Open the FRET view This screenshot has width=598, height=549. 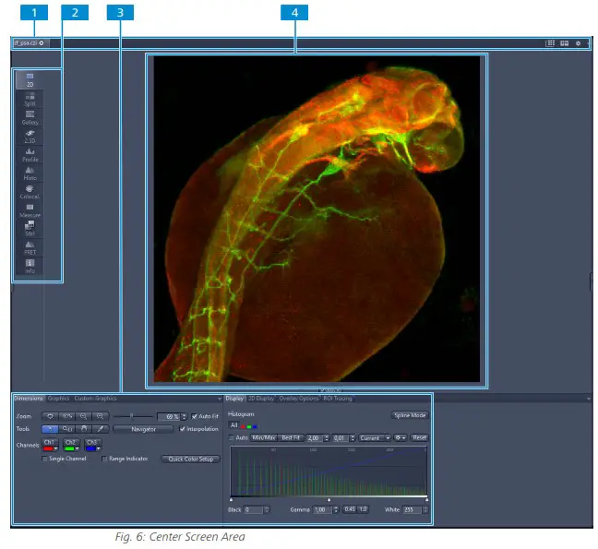point(30,248)
